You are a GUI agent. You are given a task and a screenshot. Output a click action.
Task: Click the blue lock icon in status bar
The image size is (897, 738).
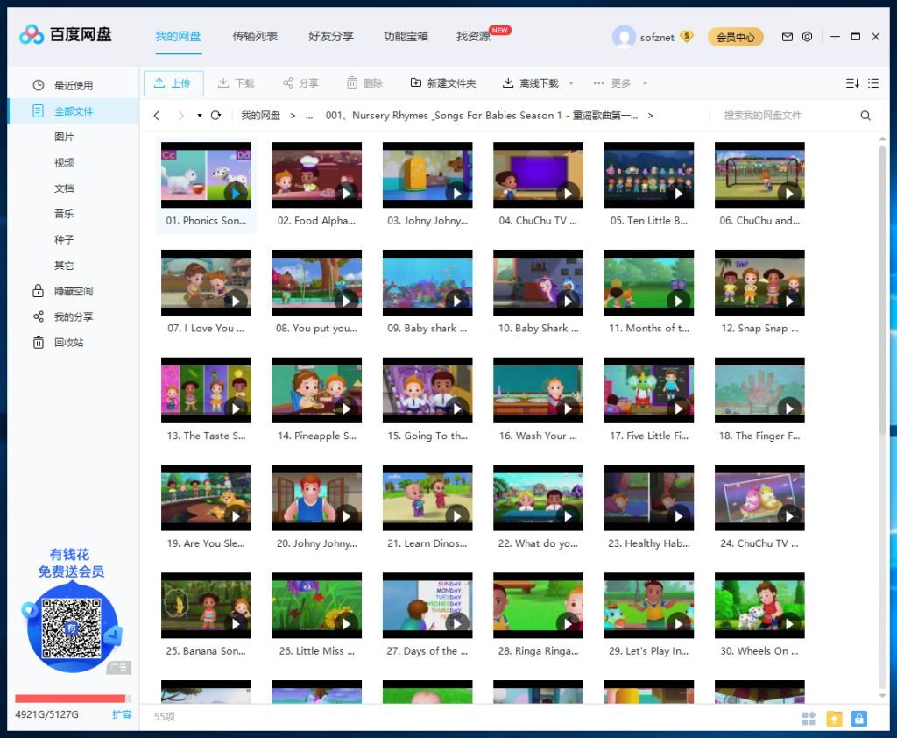coord(858,719)
